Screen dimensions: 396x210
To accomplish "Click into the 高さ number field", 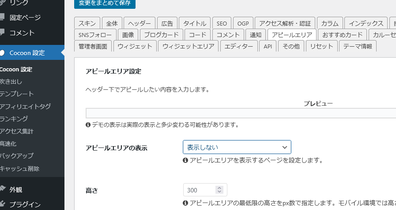I will pyautogui.click(x=200, y=190).
